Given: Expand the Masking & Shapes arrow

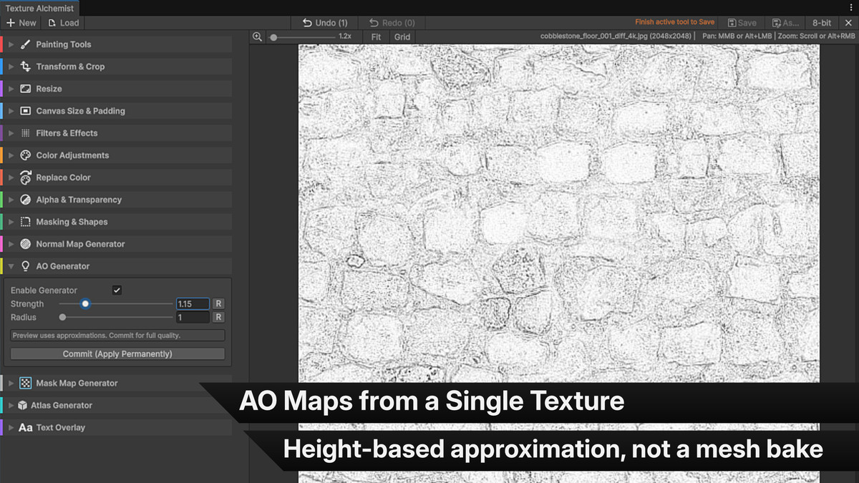Looking at the screenshot, I should click(x=11, y=222).
